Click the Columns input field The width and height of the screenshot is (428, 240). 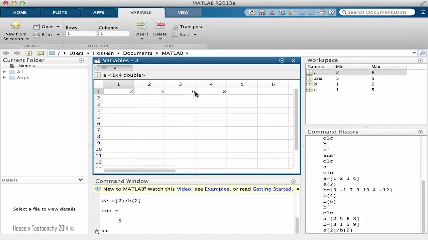[x=114, y=34]
